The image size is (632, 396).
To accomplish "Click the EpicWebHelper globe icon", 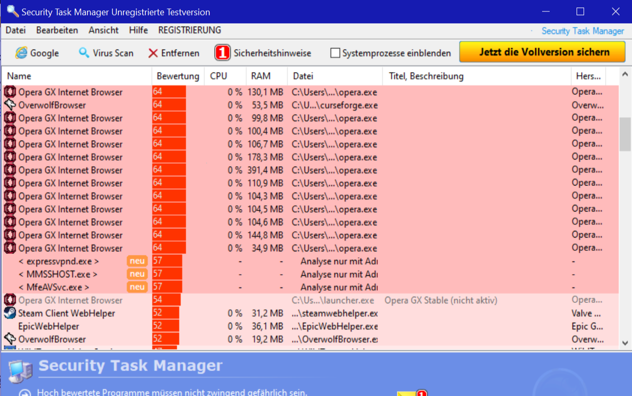I will pos(10,326).
